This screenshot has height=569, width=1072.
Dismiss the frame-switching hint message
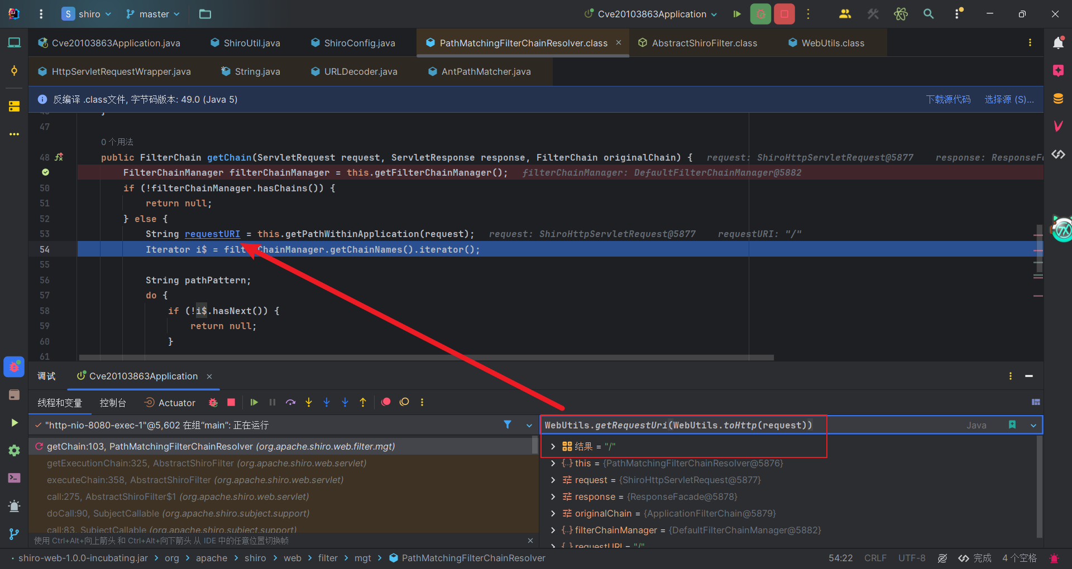coord(530,541)
